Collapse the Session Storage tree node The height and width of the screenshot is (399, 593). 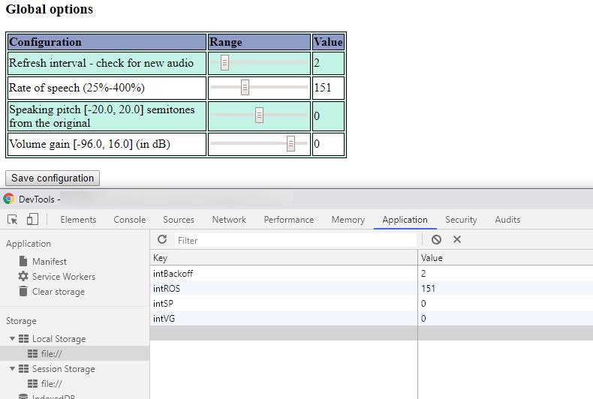click(12, 369)
